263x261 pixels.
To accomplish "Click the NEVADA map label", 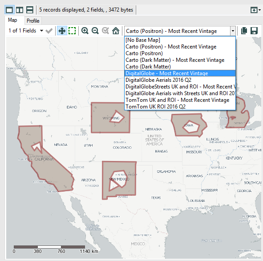I will (x=61, y=145).
